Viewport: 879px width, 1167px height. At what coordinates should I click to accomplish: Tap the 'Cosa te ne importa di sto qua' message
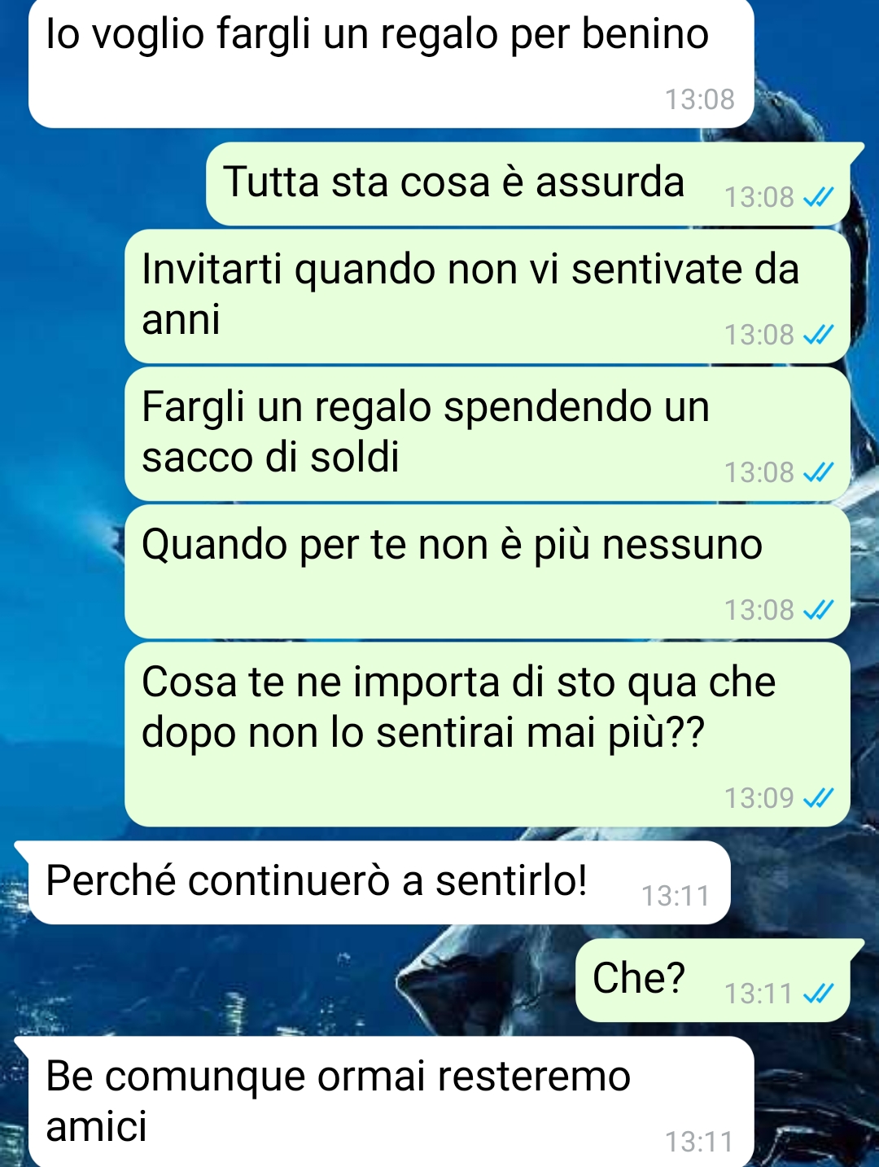click(x=488, y=735)
